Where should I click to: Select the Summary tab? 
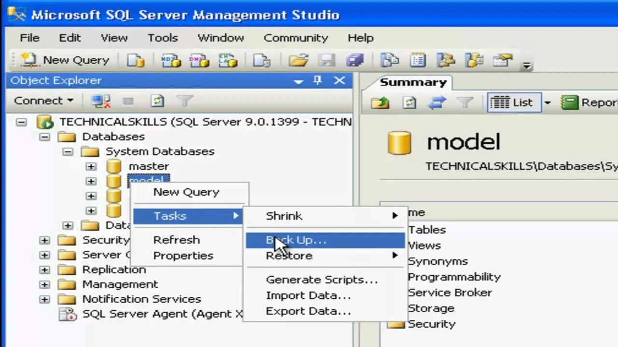413,82
